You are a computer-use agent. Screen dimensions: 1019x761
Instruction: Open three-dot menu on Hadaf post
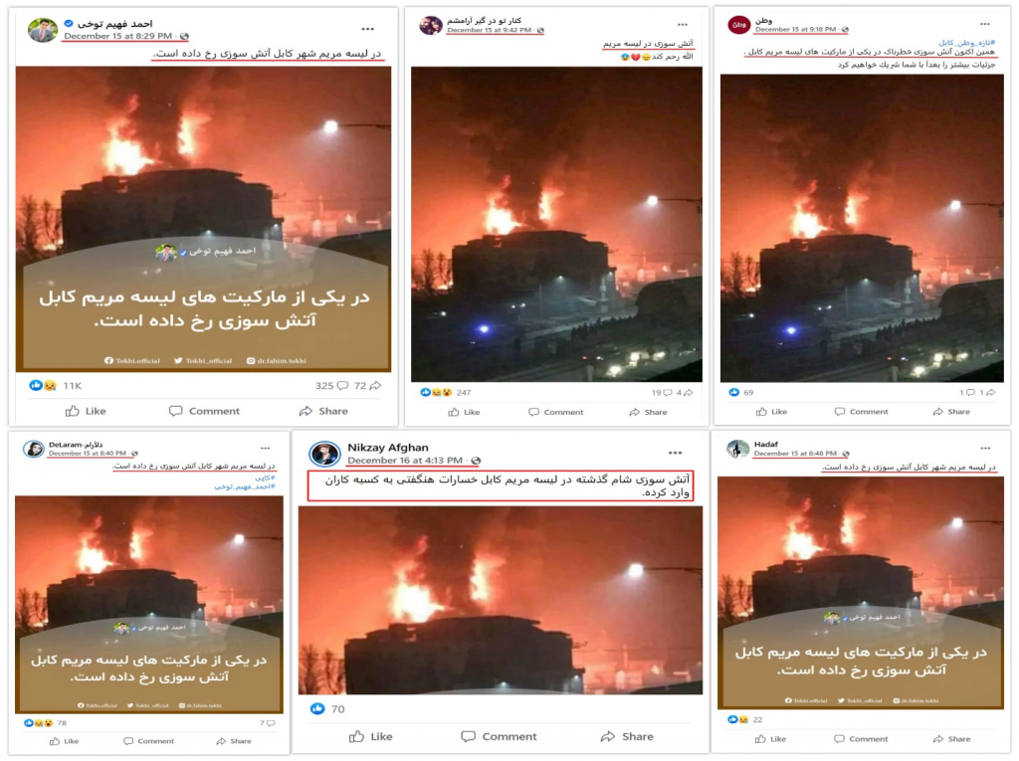[985, 449]
